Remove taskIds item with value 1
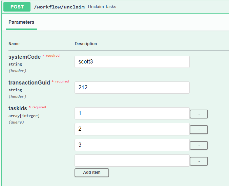This screenshot has height=186, width=229. coord(199,114)
